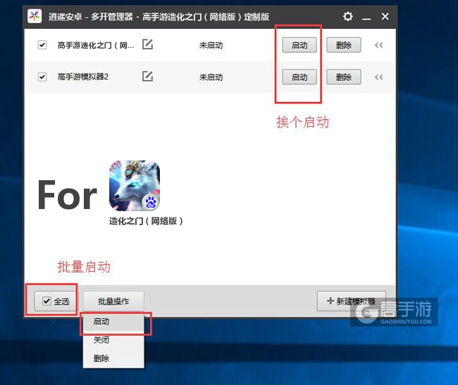458x385 pixels.
Task: Open settings gear in title bar
Action: [x=347, y=16]
